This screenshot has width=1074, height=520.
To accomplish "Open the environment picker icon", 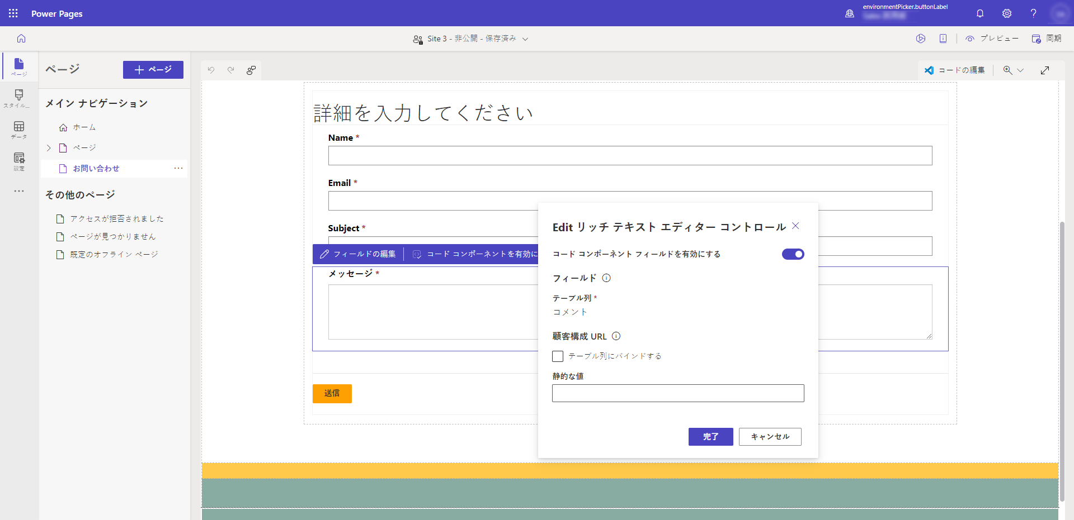I will click(x=850, y=13).
